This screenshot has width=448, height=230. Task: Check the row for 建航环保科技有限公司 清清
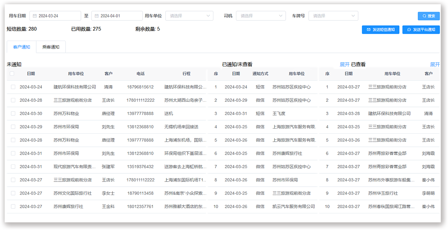click(13, 87)
